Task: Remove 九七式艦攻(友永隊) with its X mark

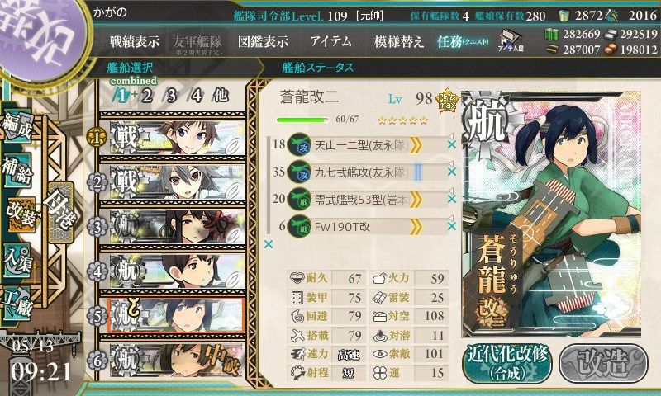Action: pyautogui.click(x=451, y=172)
